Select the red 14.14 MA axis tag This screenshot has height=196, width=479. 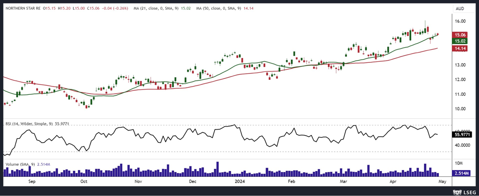point(459,48)
